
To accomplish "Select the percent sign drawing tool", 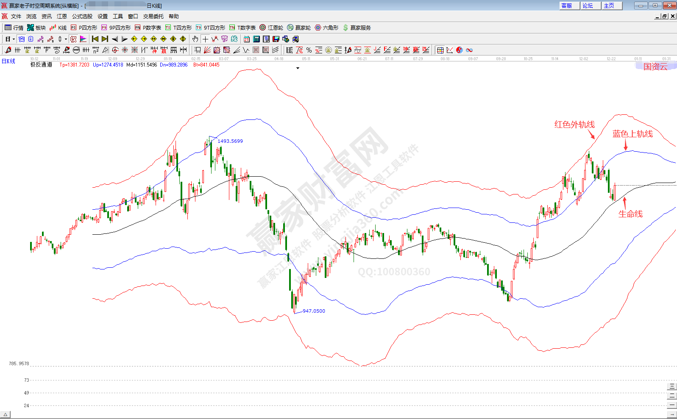I will pos(309,50).
